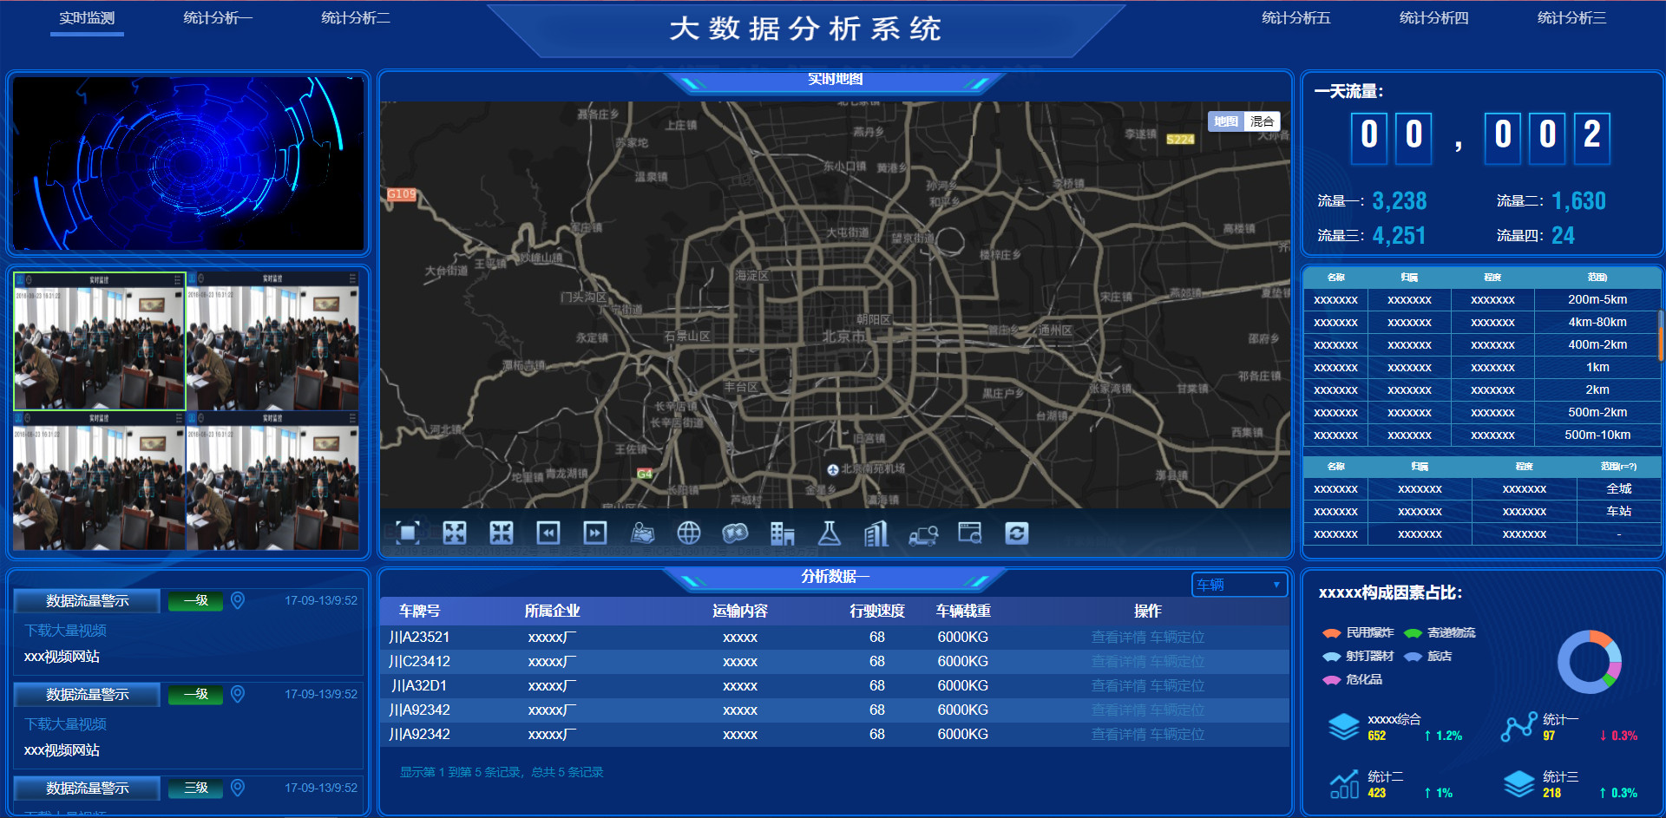This screenshot has height=818, width=1666.
Task: Click the 流量二 value 1,630
Action: coord(1578,200)
